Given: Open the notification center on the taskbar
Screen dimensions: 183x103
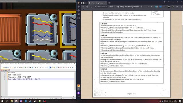Looking at the screenshot, I should (180, 101).
